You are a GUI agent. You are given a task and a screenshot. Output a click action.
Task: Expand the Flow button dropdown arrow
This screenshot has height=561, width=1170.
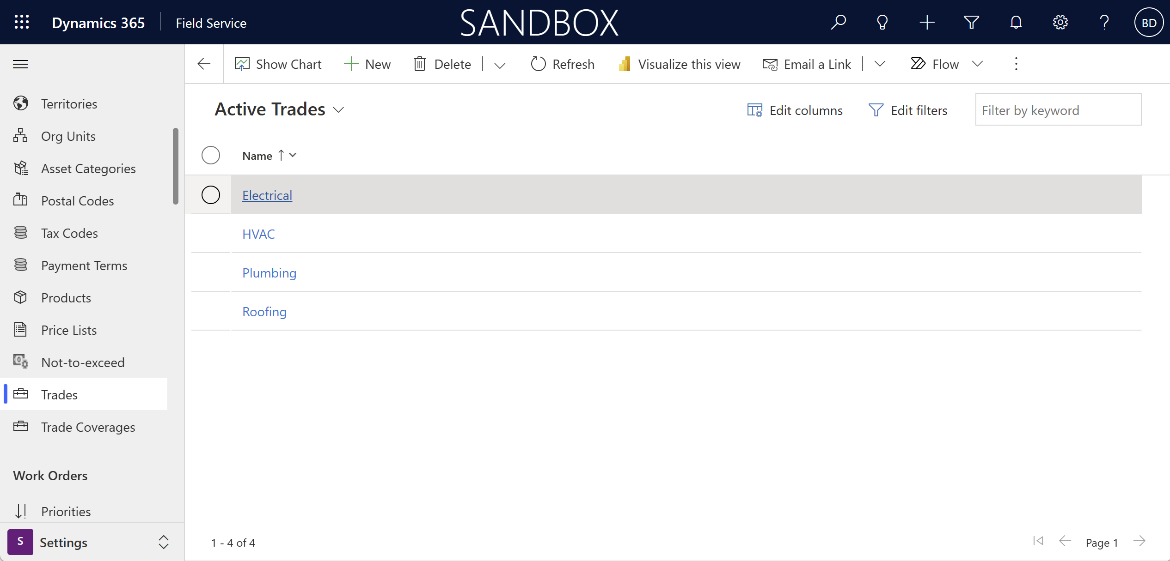[x=978, y=63]
